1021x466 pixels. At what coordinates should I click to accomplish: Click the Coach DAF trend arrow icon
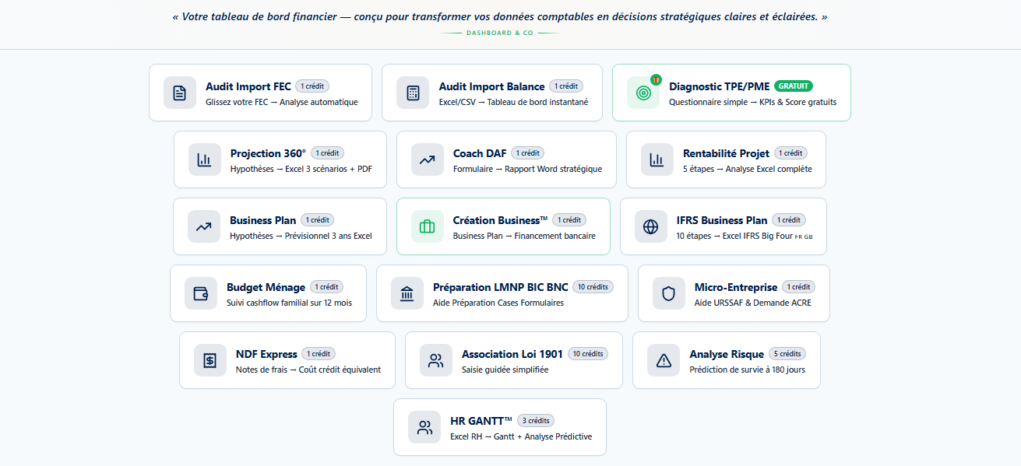pos(428,159)
